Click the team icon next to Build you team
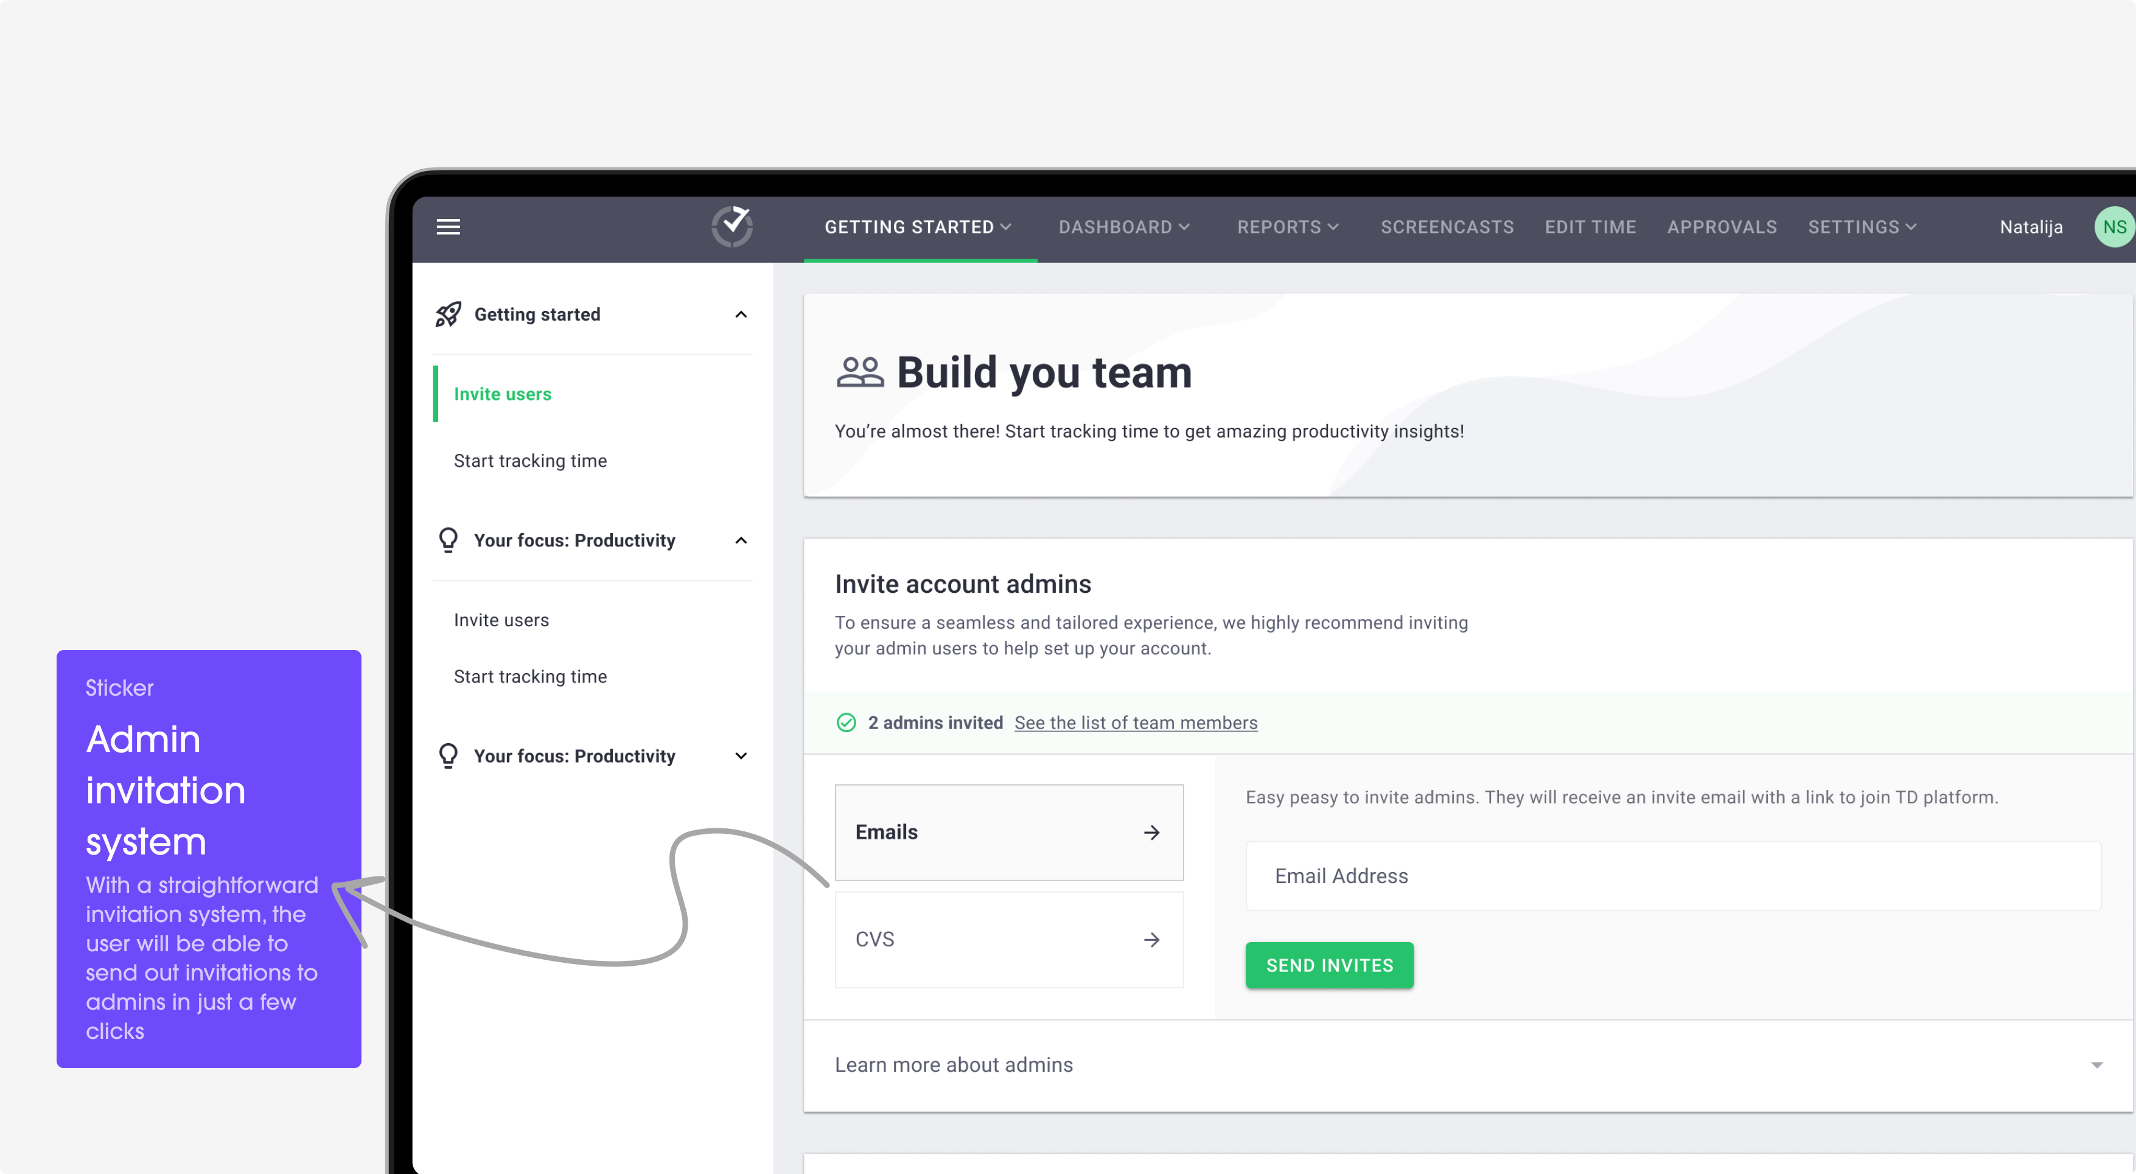The width and height of the screenshot is (2136, 1174). [x=860, y=372]
